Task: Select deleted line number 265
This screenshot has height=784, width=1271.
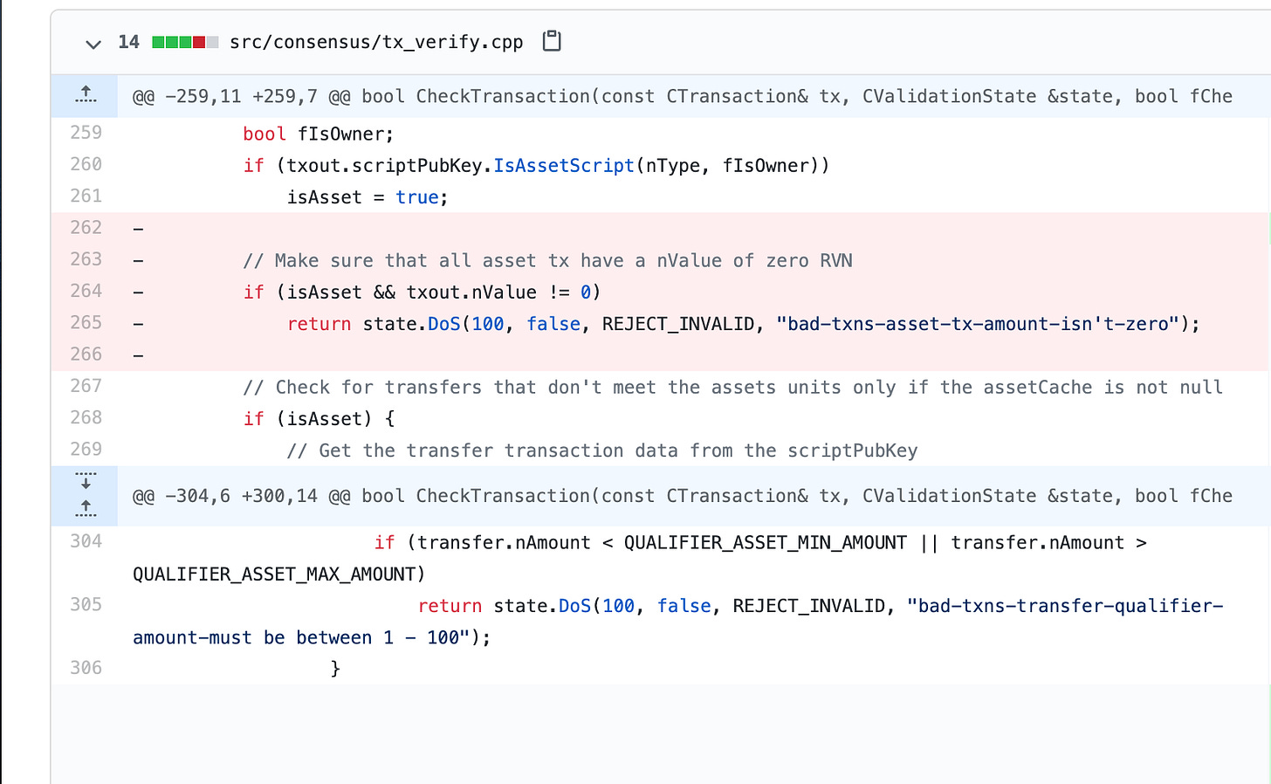Action: 86,323
